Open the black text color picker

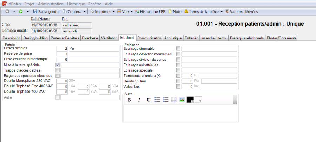coord(190,100)
